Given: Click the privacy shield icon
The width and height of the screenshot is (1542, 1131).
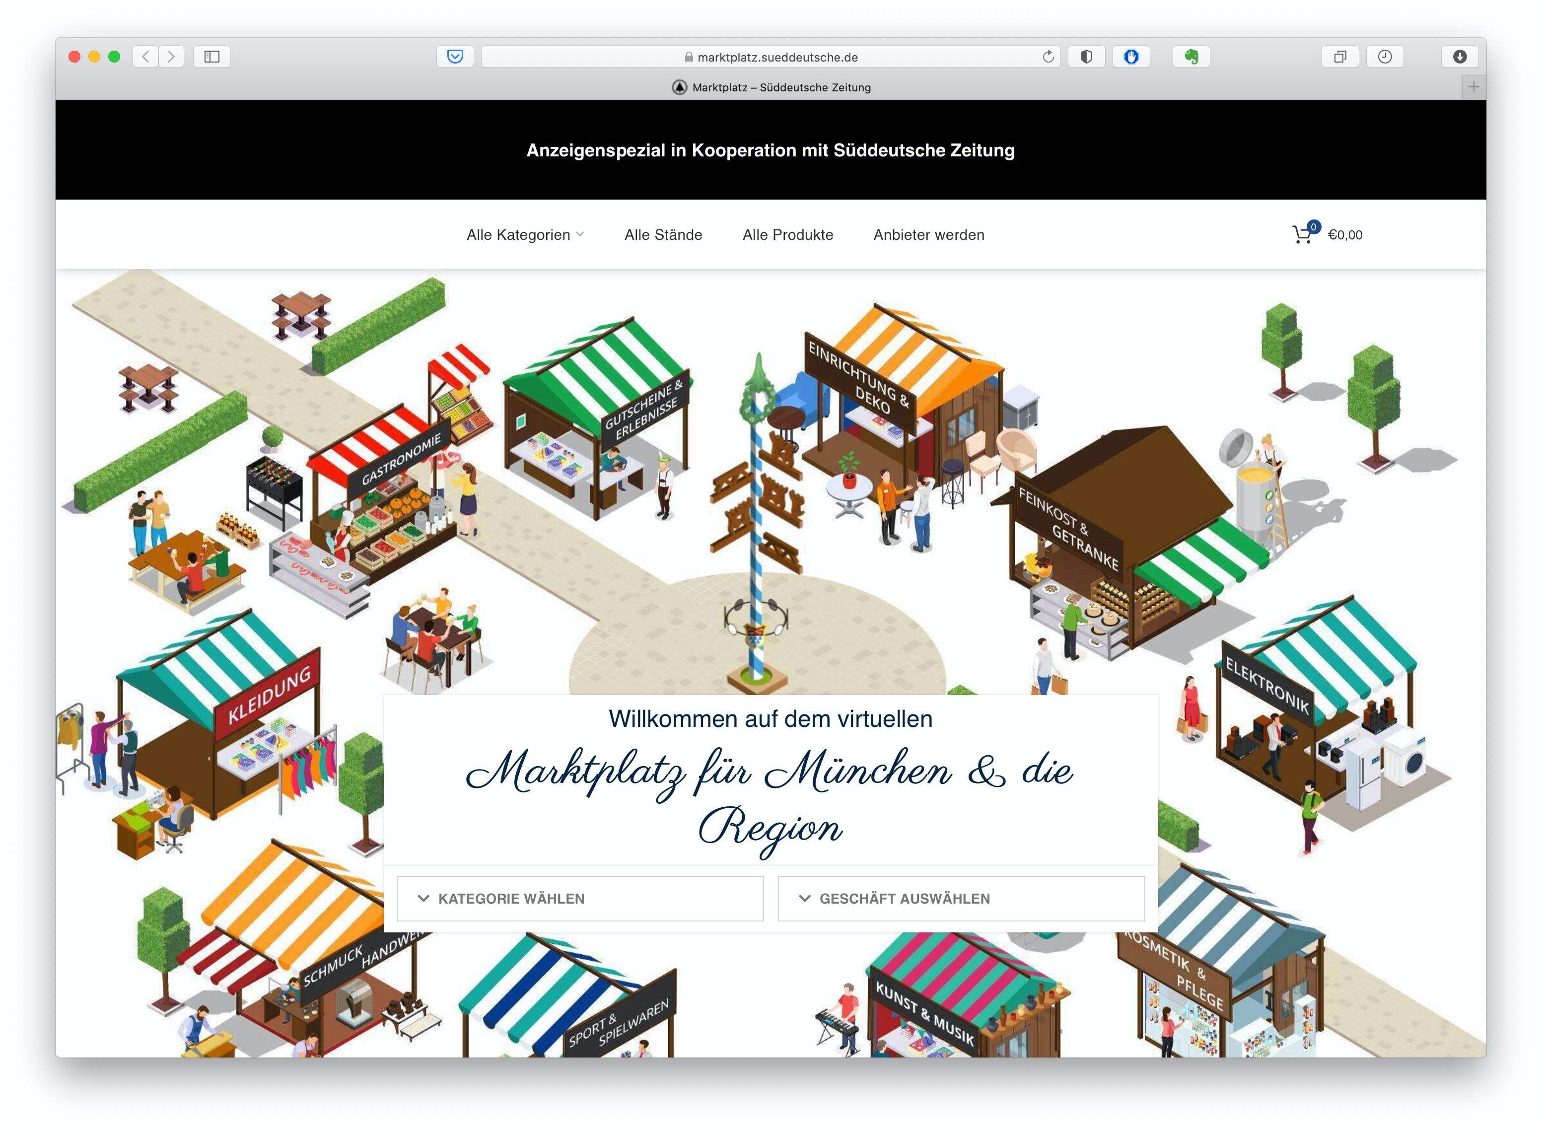Looking at the screenshot, I should click(1086, 57).
